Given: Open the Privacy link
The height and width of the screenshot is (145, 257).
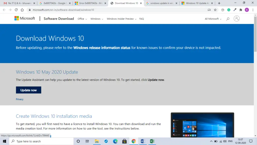Looking at the screenshot, I should coord(20,99).
